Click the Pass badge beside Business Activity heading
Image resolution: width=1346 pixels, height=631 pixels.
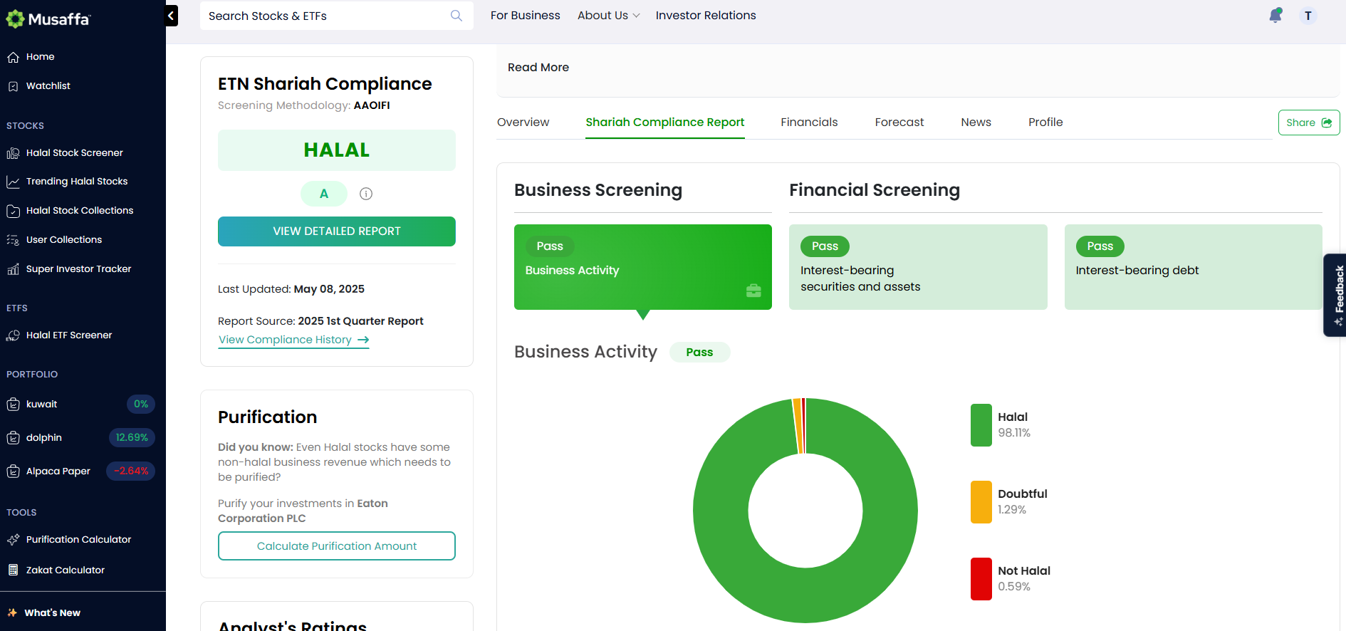click(x=699, y=353)
